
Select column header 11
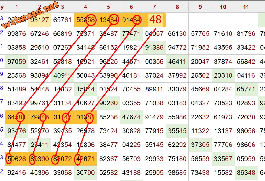pyautogui.click(x=246, y=7)
